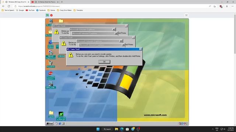The image size is (236, 132).
Task: Open the yellow folder icon near the Start button
Action: coord(51,114)
